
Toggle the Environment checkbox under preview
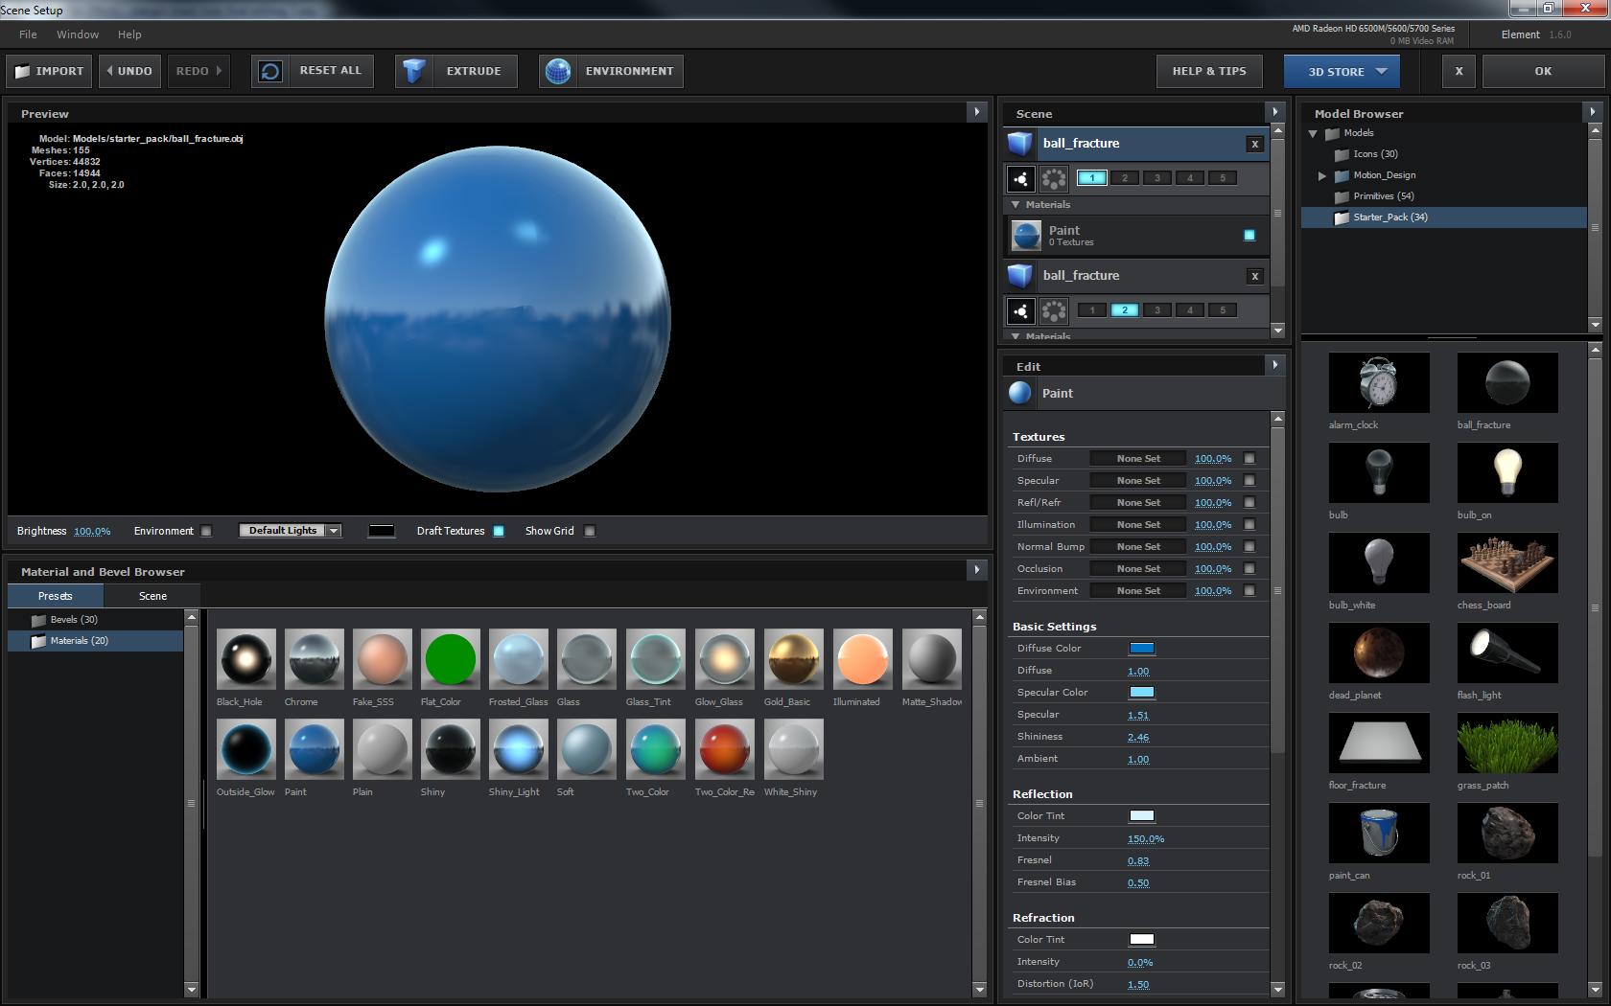(x=205, y=531)
